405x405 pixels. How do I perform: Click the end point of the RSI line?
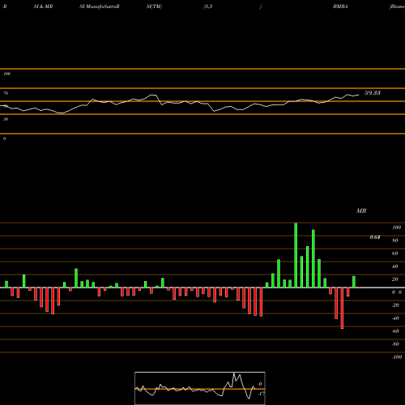(x=359, y=95)
